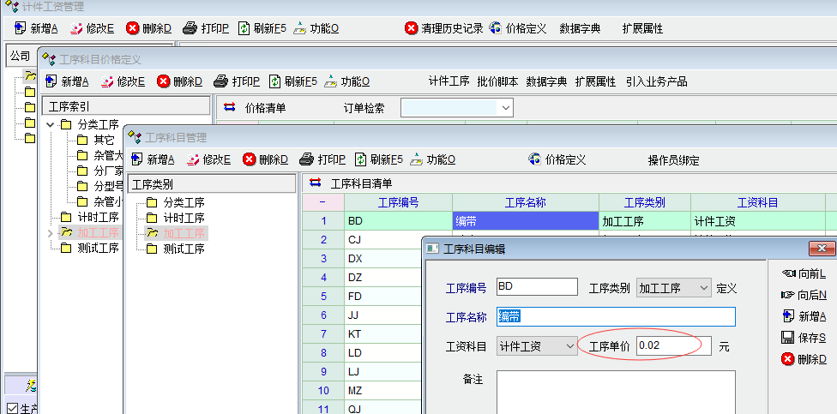Click 删除D in the 工序科目编辑 dialog
The image size is (837, 414).
[803, 359]
